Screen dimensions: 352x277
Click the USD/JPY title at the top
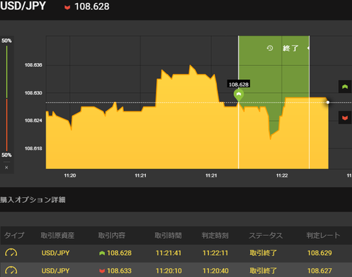[x=23, y=6]
